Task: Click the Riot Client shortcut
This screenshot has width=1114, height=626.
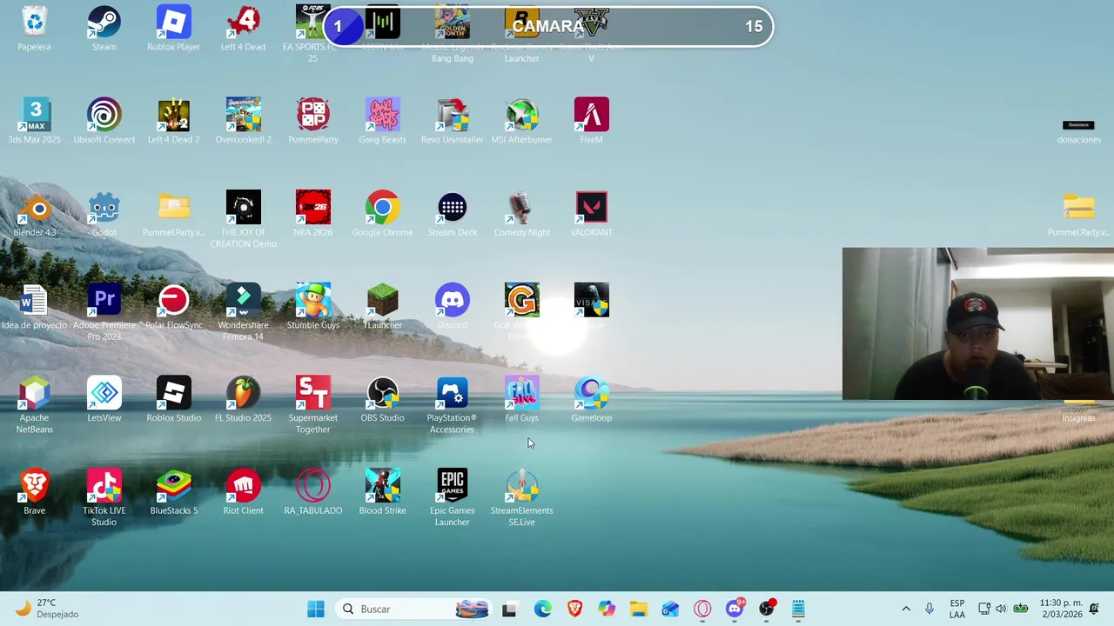Action: [244, 493]
